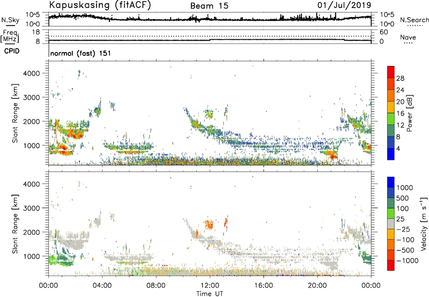Click 'Slant Range [km]' label of velocity panel

tap(15, 224)
